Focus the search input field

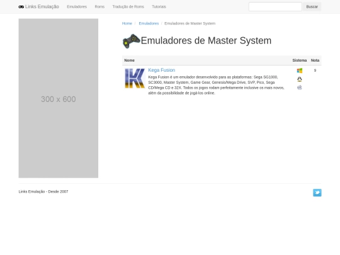[x=275, y=7]
